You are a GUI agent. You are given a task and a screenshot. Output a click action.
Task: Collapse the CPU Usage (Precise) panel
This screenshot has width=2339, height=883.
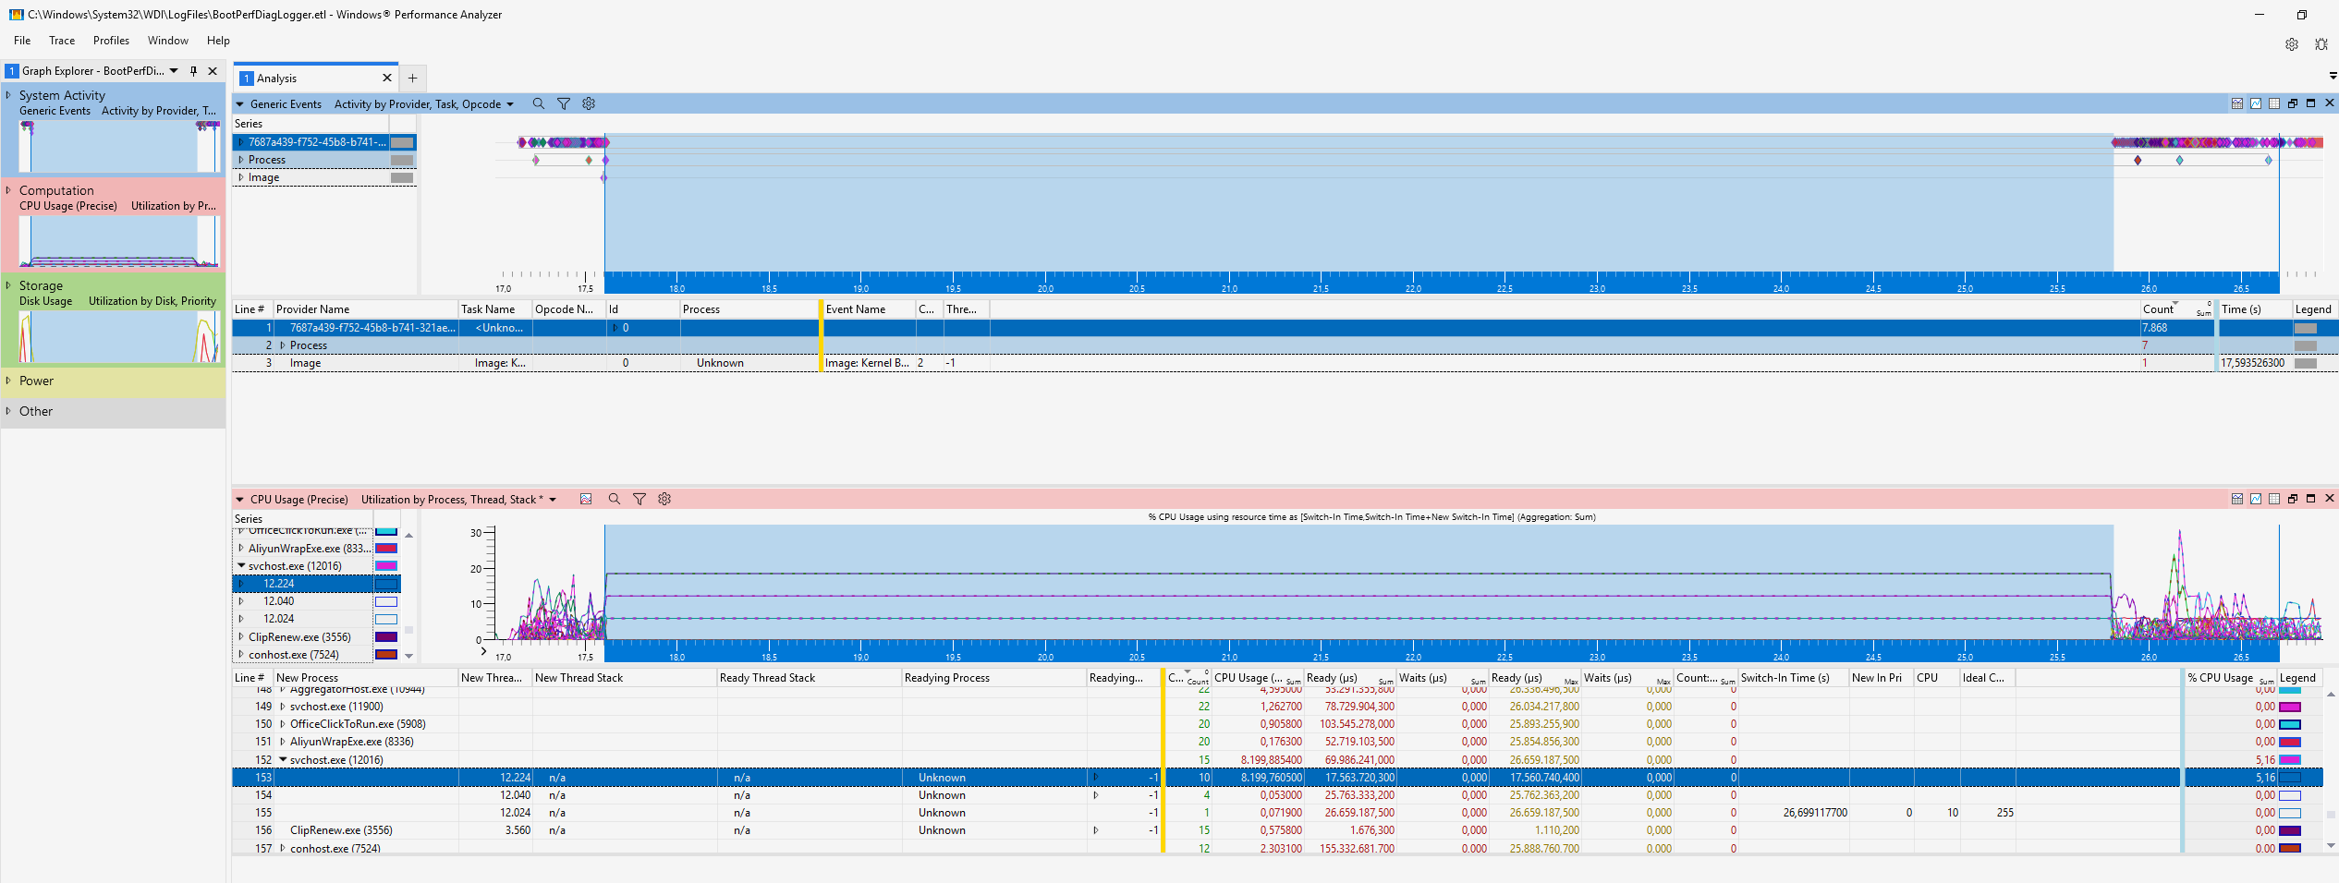(240, 500)
